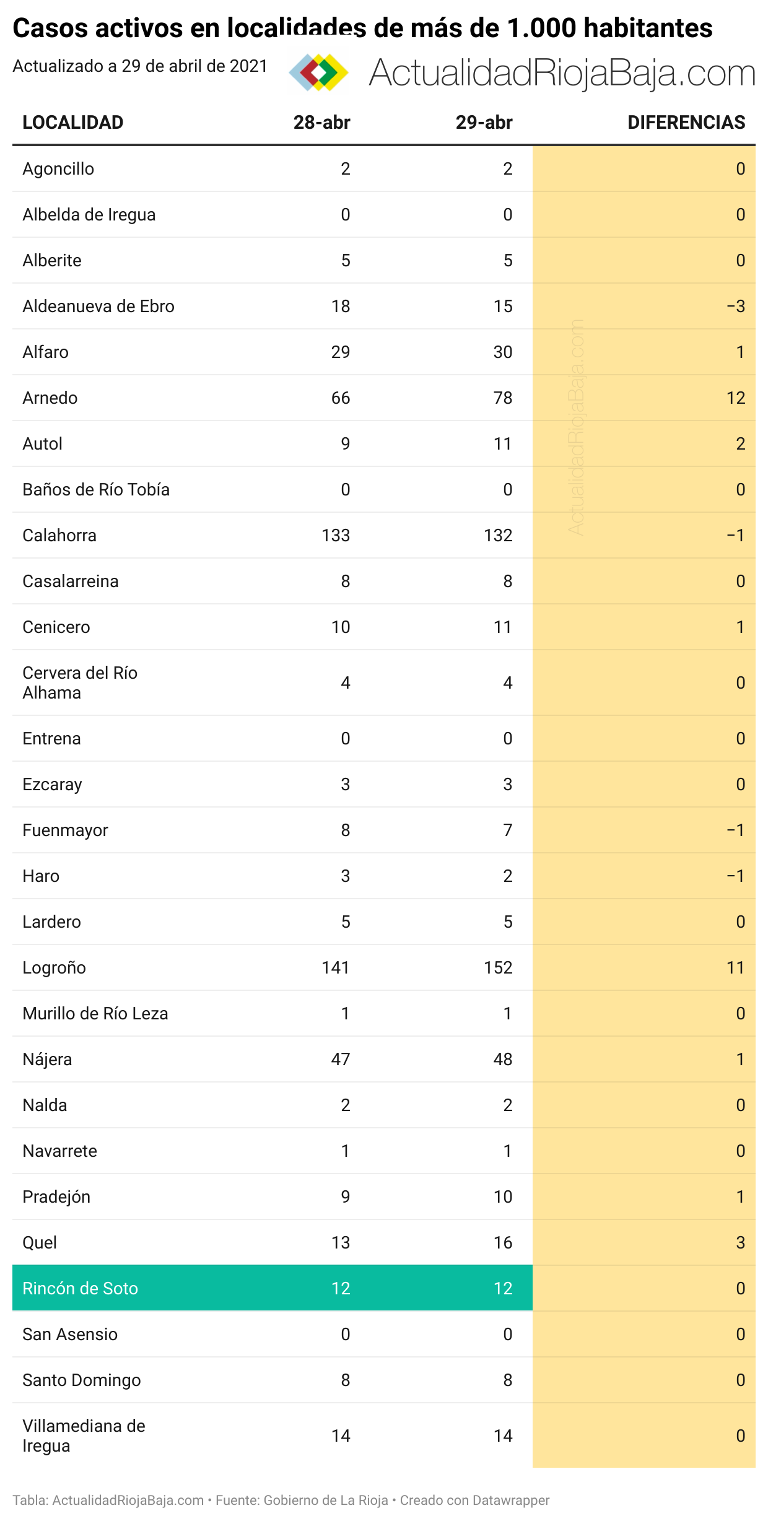This screenshot has height=1521, width=768.
Task: Click the Arnedo locality name
Action: pyautogui.click(x=50, y=398)
